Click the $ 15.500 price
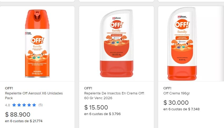The width and height of the screenshot is (224, 128). pos(96,107)
